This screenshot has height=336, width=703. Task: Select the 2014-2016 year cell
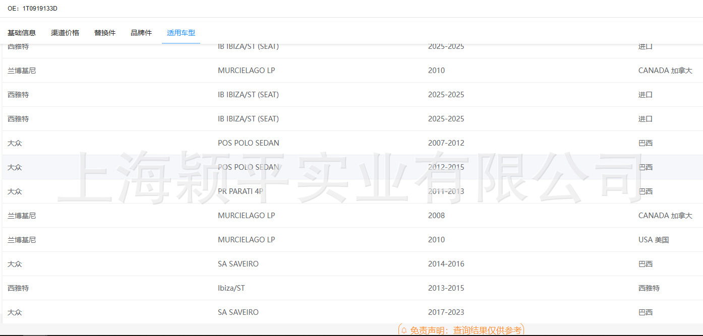pyautogui.click(x=446, y=264)
